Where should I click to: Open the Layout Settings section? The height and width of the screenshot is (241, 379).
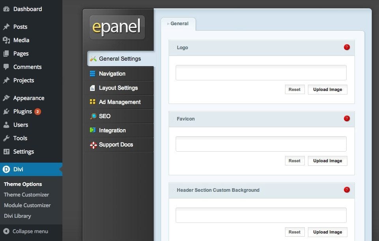click(118, 88)
